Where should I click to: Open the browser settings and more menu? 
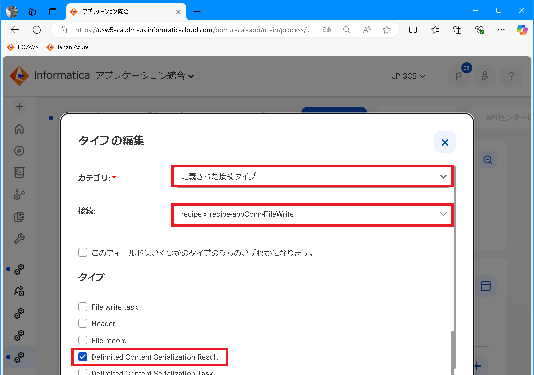click(x=501, y=30)
